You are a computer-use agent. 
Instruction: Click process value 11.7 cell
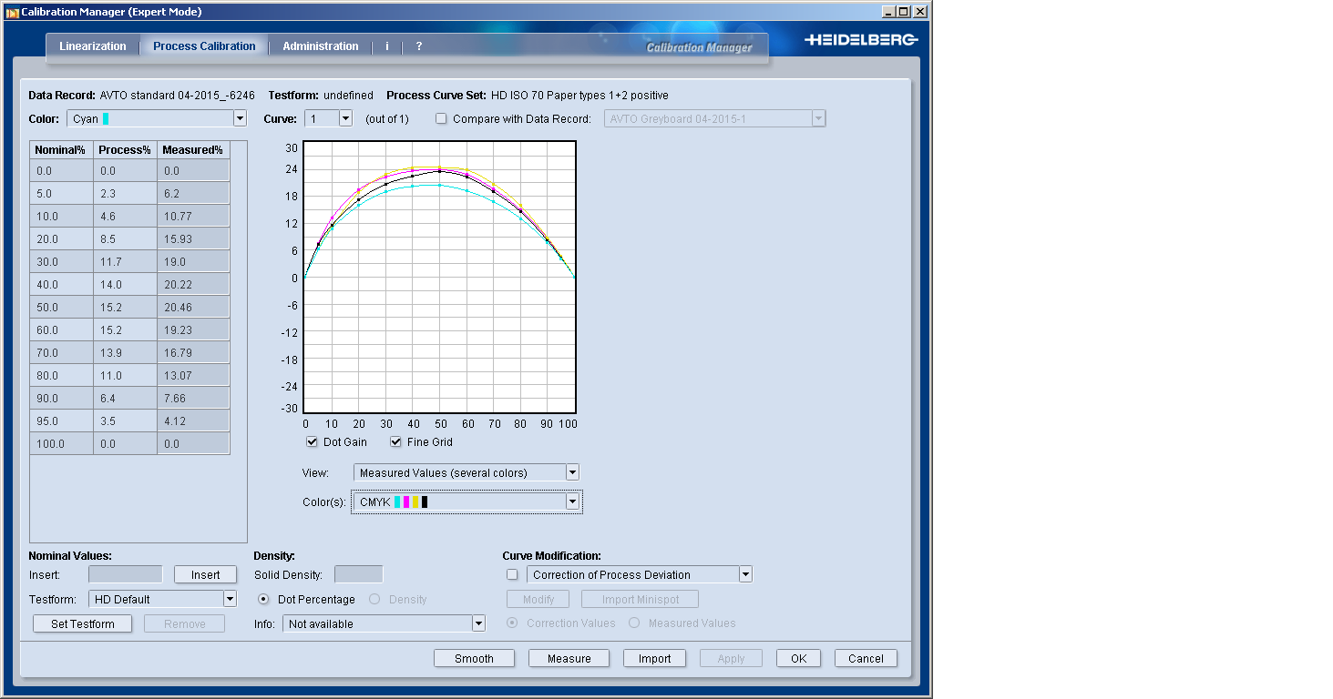[x=126, y=261]
